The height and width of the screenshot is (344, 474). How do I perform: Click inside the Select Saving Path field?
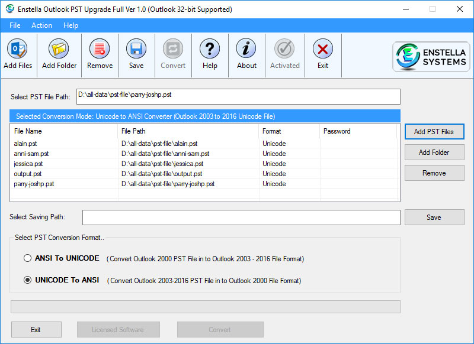(241, 218)
